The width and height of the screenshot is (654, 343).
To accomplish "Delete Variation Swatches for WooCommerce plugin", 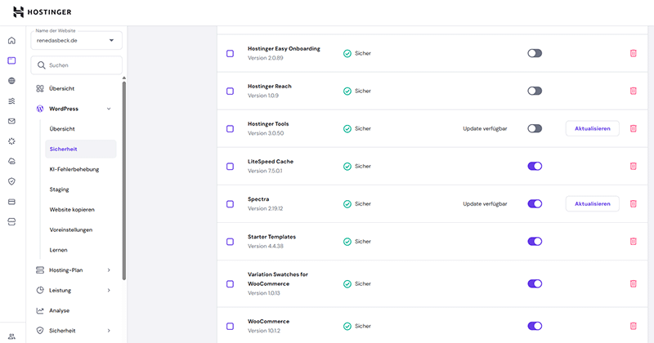I will [633, 284].
